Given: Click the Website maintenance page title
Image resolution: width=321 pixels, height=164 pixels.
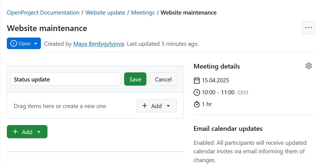Looking at the screenshot, I should 47,28.
